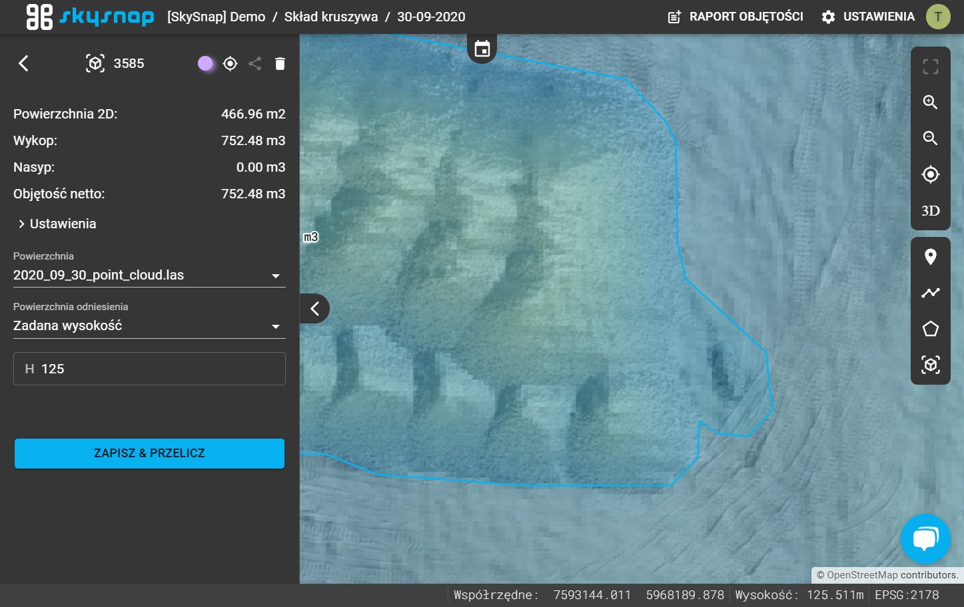Zoom out on the map
This screenshot has width=964, height=607.
tap(930, 138)
